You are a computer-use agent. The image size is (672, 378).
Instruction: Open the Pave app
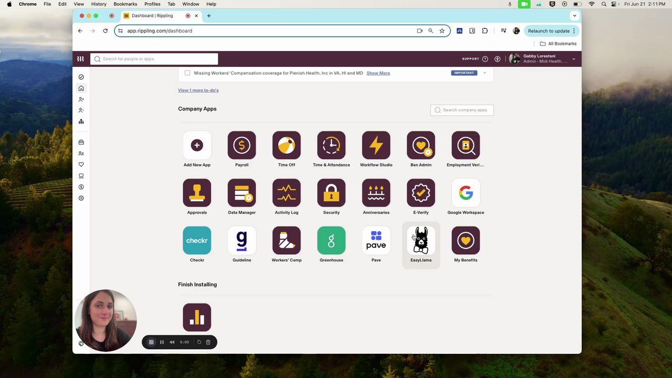tap(376, 240)
